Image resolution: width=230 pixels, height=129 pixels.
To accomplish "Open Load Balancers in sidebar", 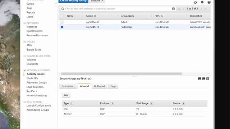I will [x=35, y=87].
